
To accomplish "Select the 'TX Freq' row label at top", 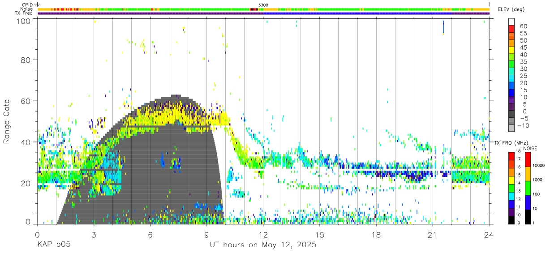I will [x=24, y=13].
